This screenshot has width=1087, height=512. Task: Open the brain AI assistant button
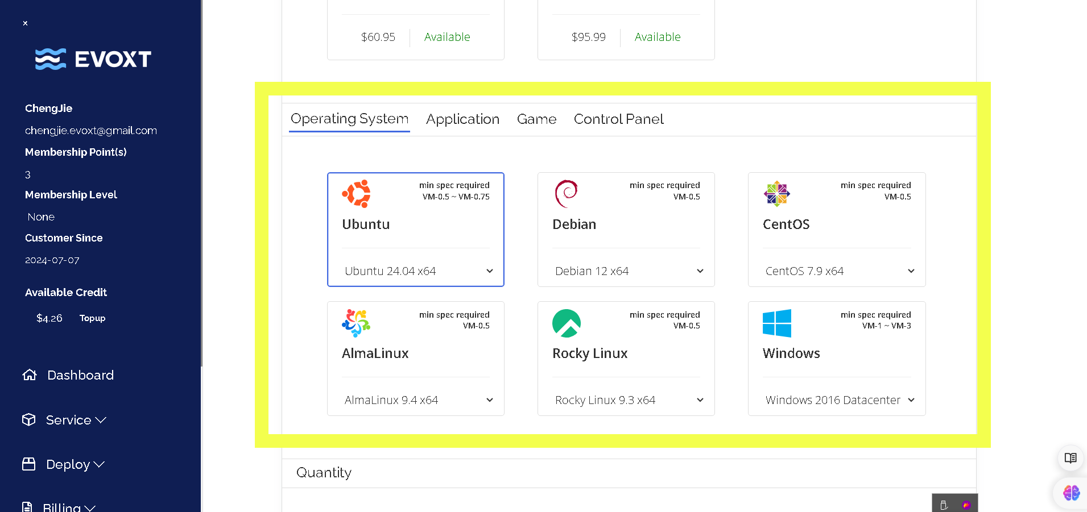click(x=1071, y=493)
